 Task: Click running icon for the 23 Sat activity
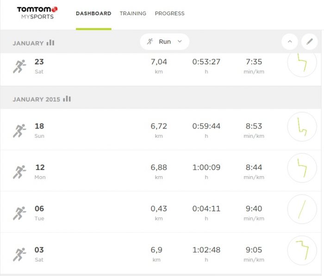19,67
